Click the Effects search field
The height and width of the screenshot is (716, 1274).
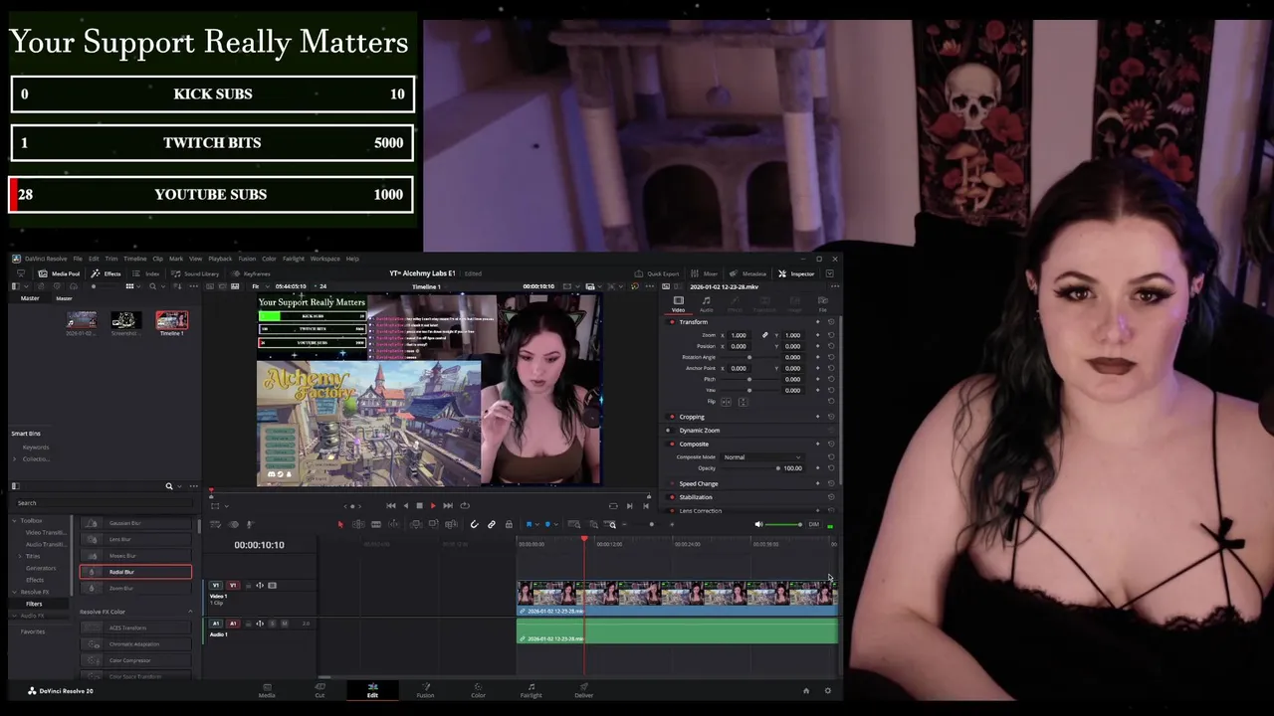point(105,503)
